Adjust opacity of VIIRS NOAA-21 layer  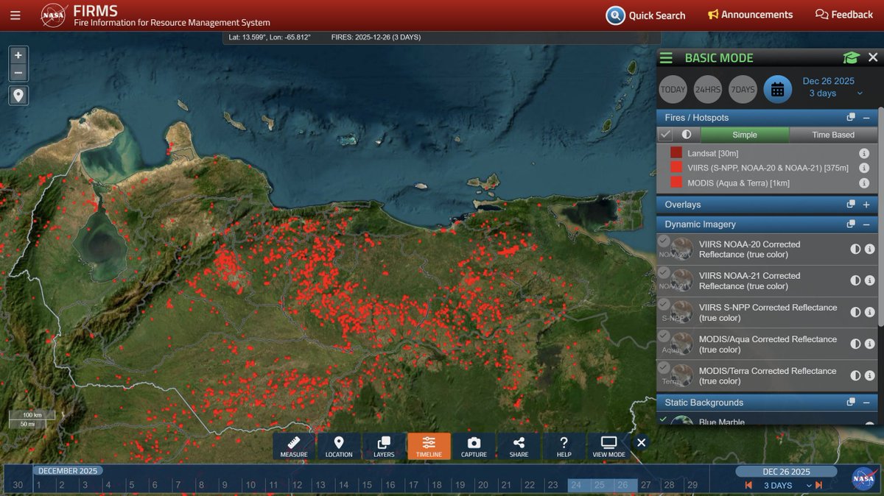click(x=855, y=281)
